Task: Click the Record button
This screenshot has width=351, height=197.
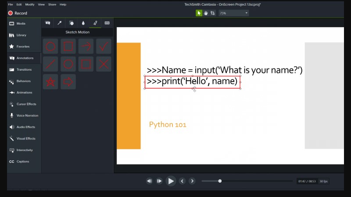Action: [x=18, y=13]
